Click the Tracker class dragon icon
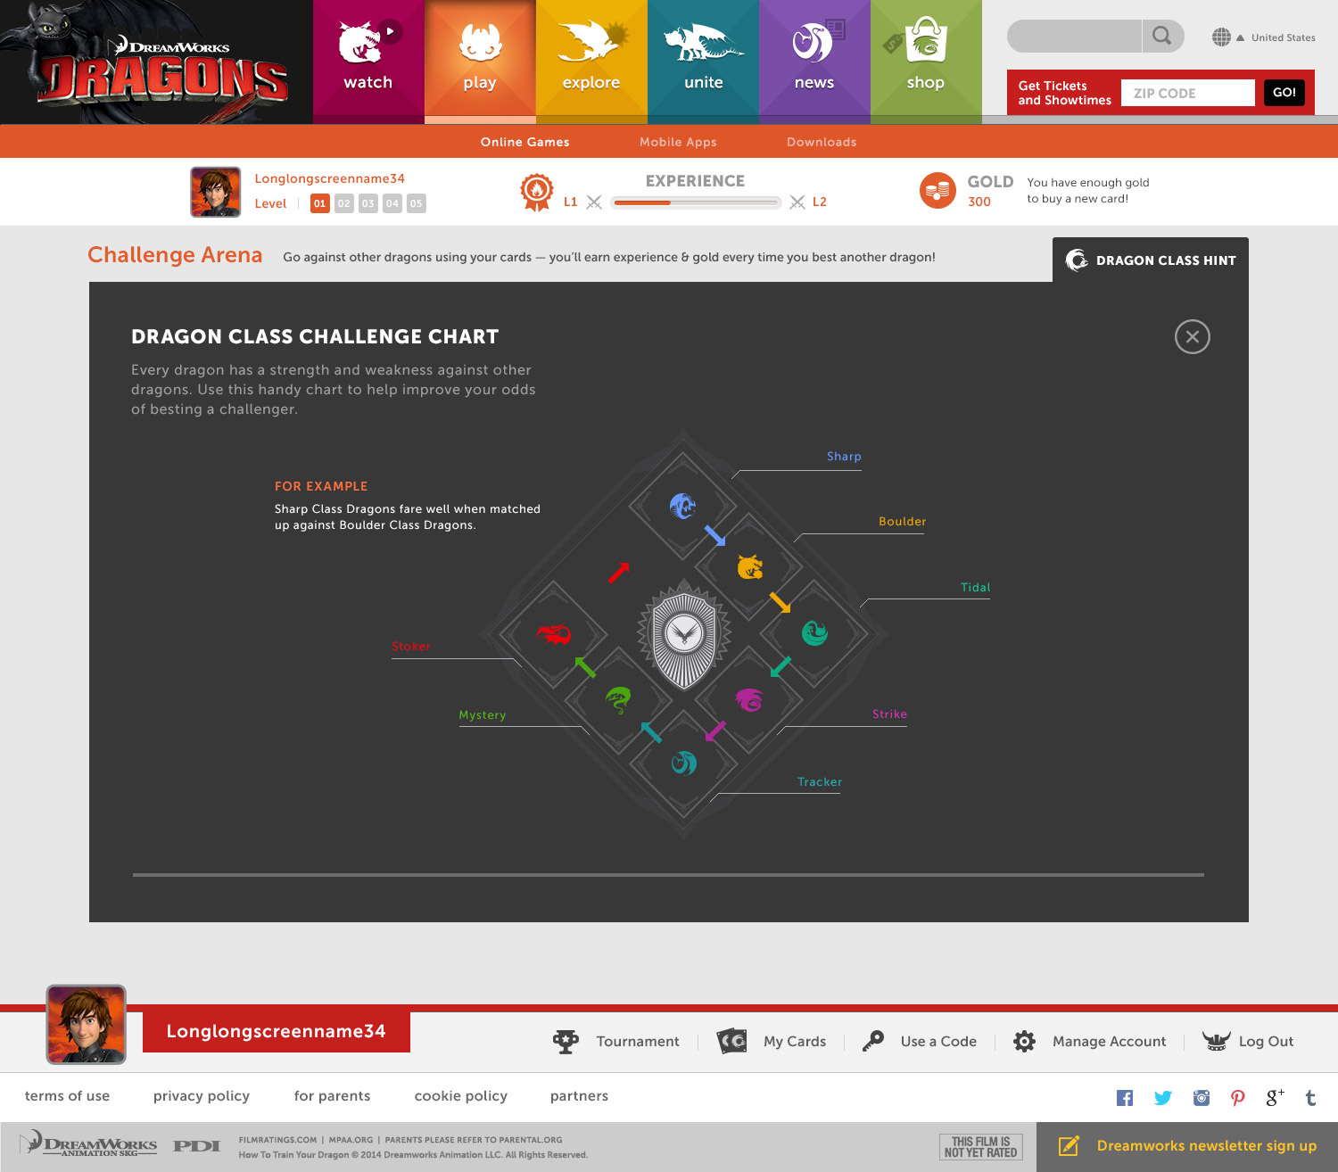 (683, 763)
